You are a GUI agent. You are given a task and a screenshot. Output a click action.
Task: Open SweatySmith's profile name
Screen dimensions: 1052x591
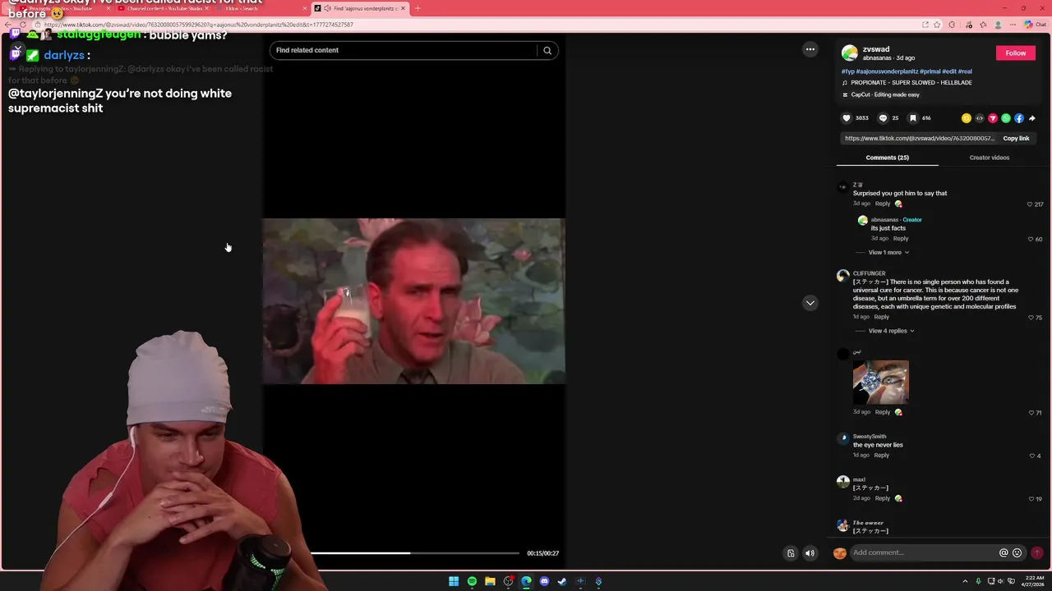click(x=870, y=437)
